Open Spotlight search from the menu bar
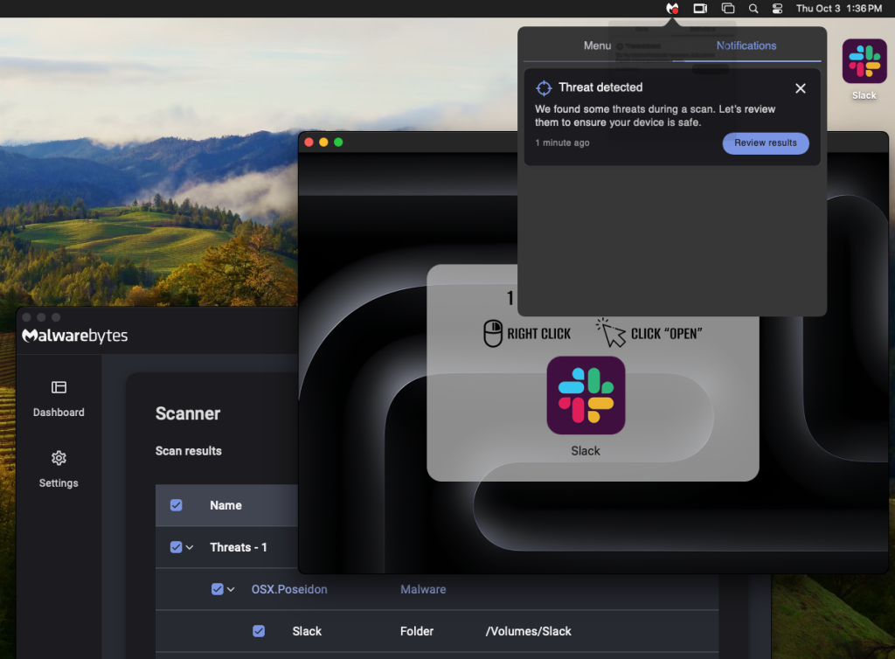 click(753, 8)
